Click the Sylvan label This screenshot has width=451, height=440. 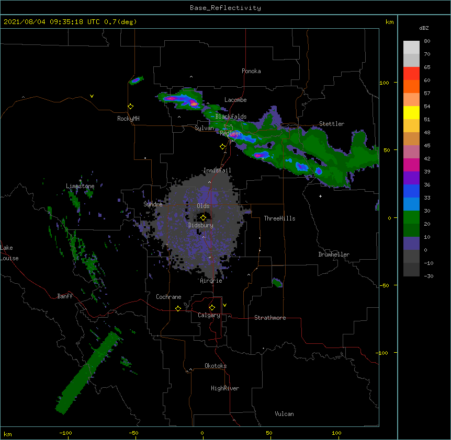point(204,128)
